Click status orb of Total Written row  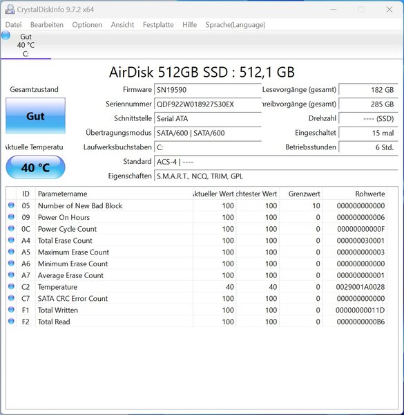tap(11, 309)
